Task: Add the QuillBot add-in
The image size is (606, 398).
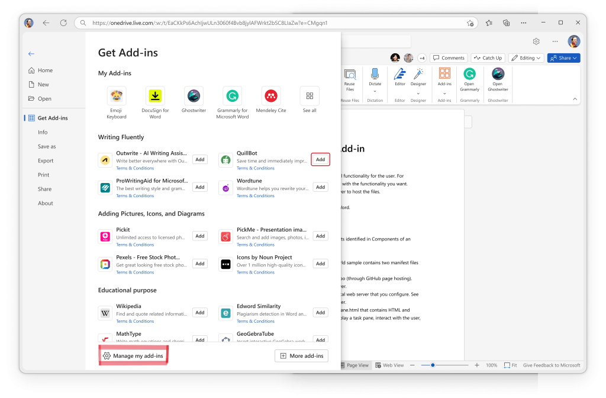Action: pyautogui.click(x=320, y=159)
